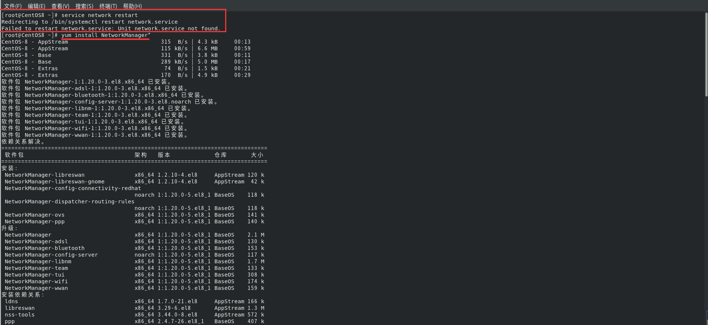The width and height of the screenshot is (708, 325).
Task: Open the 终端(T) menu
Action: [108, 6]
